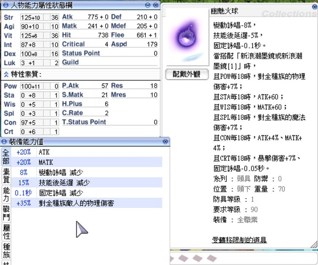Click the Int value field 87+8
Viewport: 318px width, 265px height.
[x=32, y=45]
